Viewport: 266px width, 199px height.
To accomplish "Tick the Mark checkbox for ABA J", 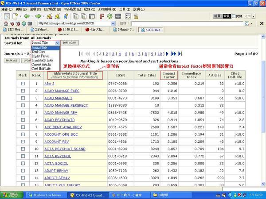I will click(23, 84).
